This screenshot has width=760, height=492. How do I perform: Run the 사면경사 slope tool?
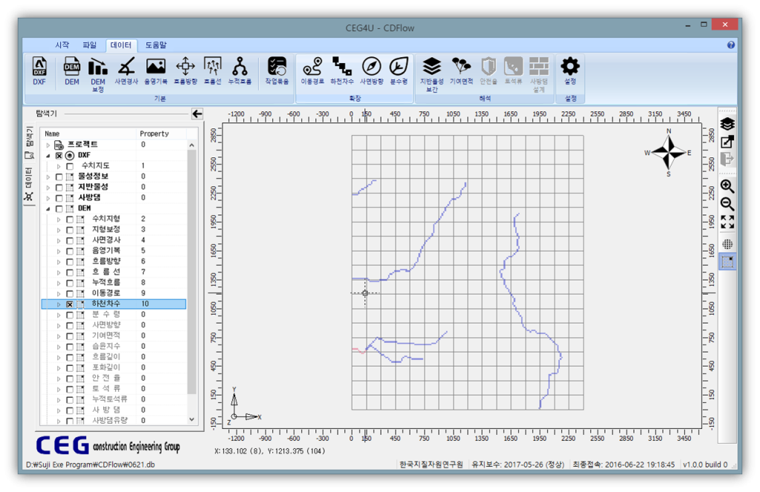[x=126, y=71]
